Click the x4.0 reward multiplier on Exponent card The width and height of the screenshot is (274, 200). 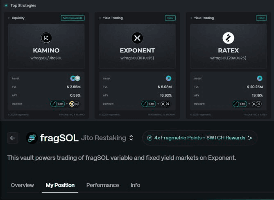pos(149,104)
